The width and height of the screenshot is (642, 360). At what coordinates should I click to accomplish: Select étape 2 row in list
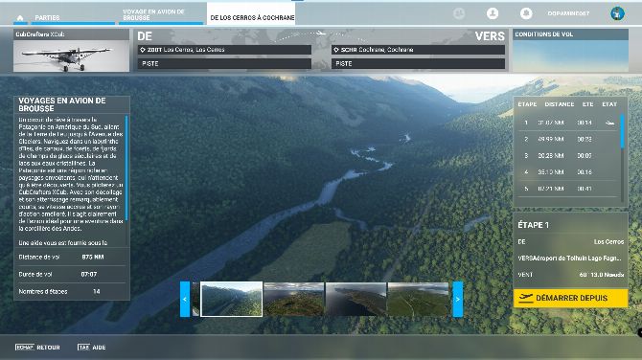567,139
